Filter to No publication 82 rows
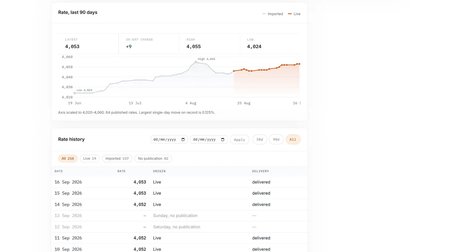Image resolution: width=449 pixels, height=252 pixels. pyautogui.click(x=153, y=159)
